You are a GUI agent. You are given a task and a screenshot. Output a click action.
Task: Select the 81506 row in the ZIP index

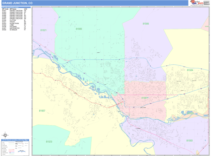(14, 17)
